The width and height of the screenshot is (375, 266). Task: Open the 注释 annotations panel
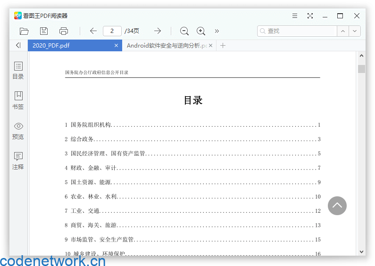click(x=18, y=161)
